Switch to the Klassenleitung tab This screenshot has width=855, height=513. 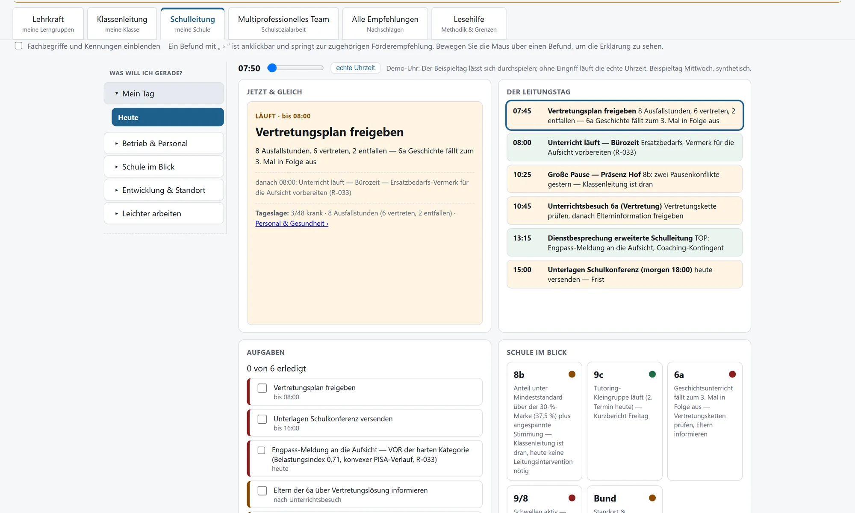pos(122,24)
